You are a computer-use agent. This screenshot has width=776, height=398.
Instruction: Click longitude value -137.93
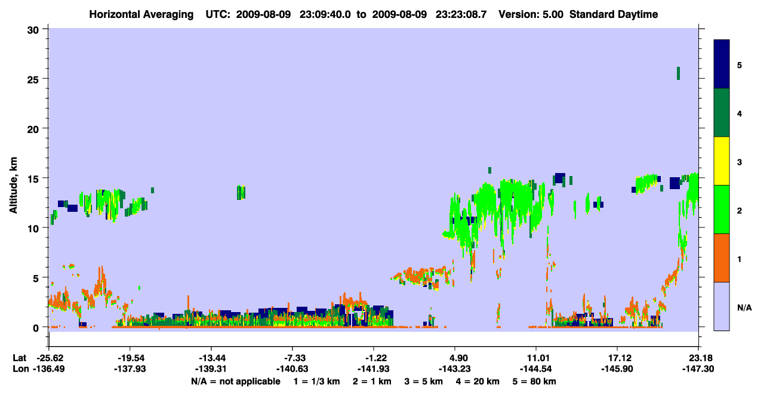pos(131,369)
